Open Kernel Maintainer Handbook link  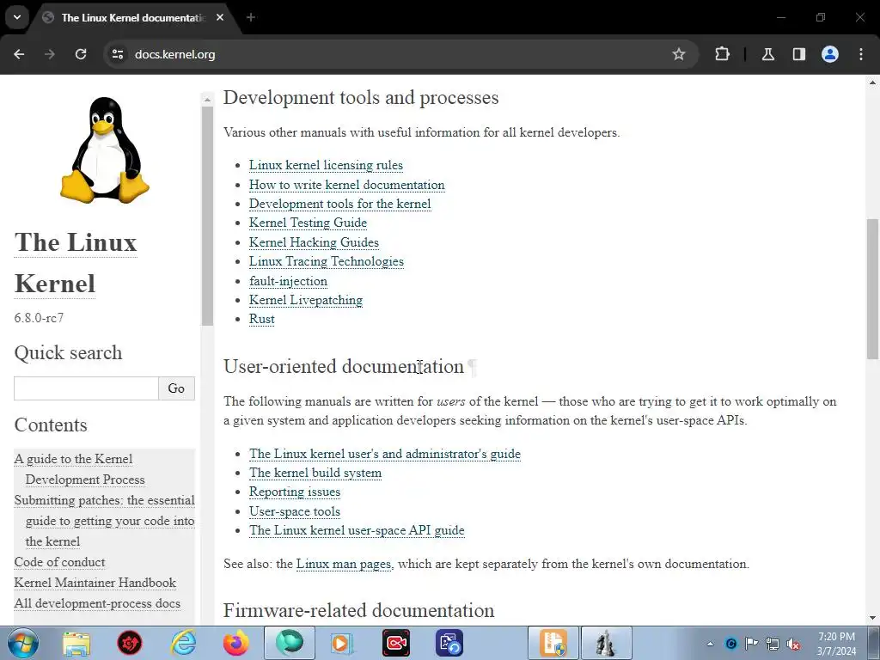95,584
